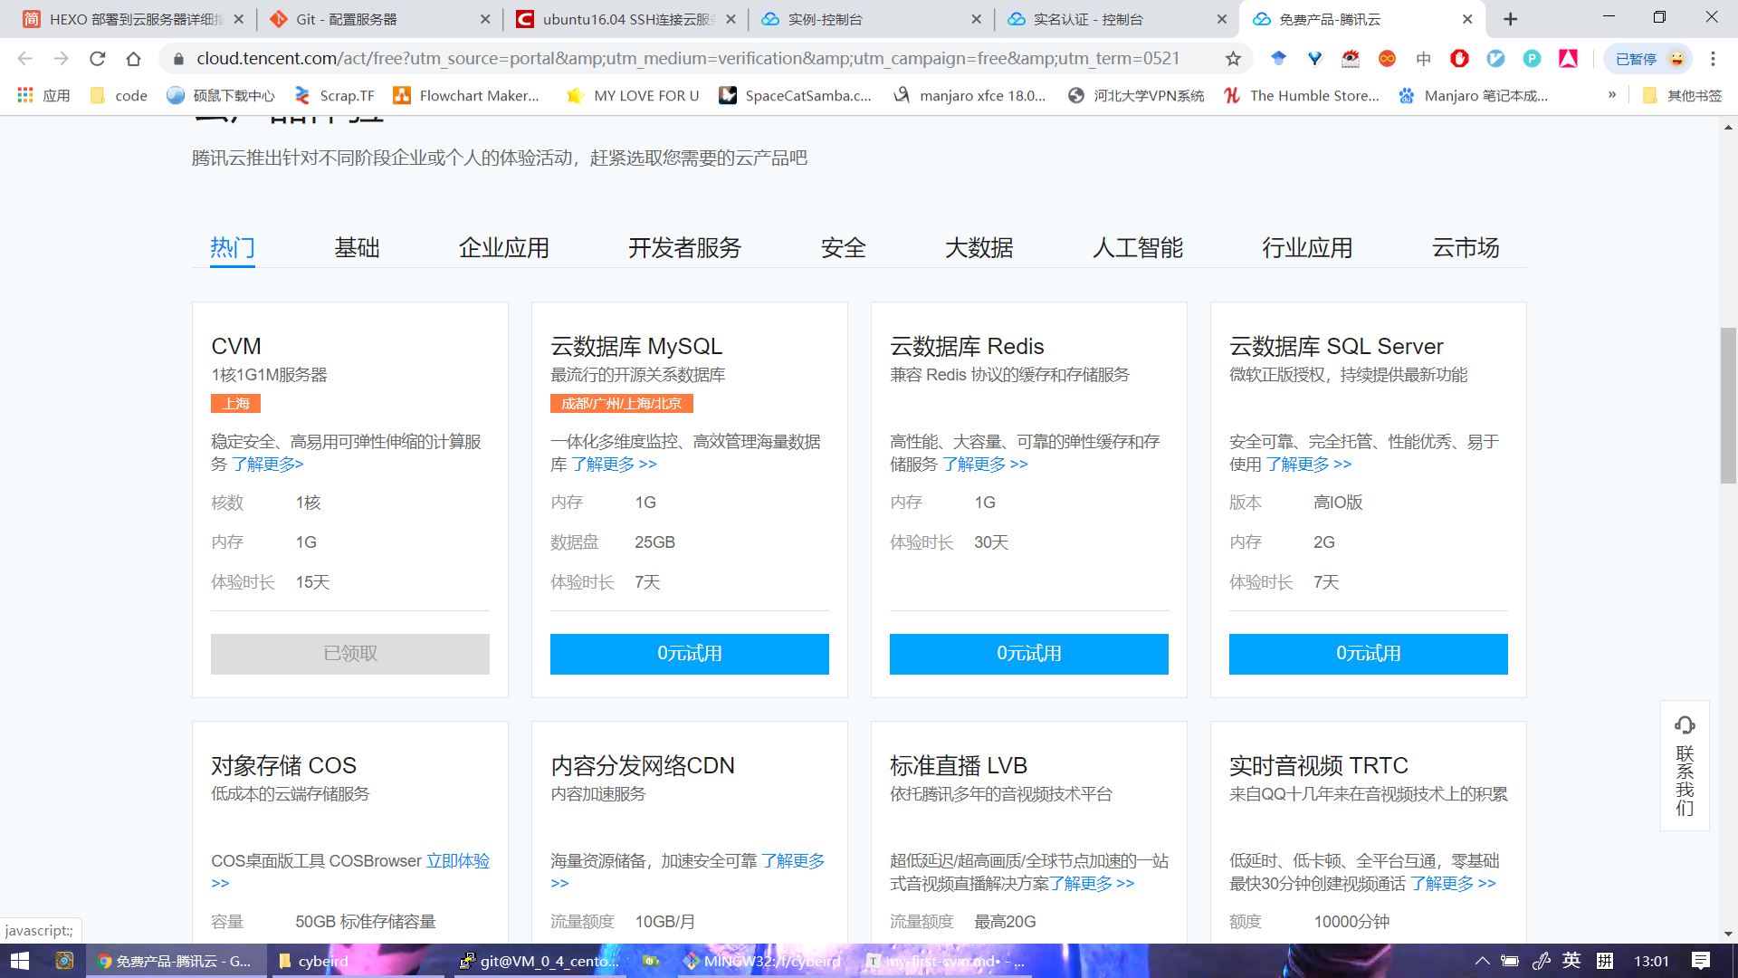Show hidden system tray icons

point(1482,961)
